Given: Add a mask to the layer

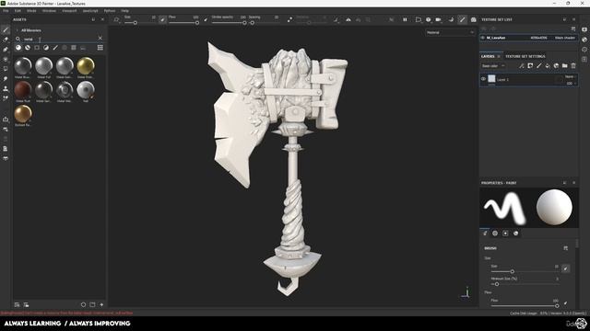Looking at the screenshot, I should (530, 66).
